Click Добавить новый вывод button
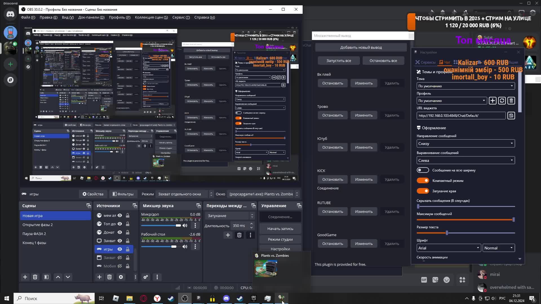This screenshot has width=541, height=304. [x=361, y=47]
